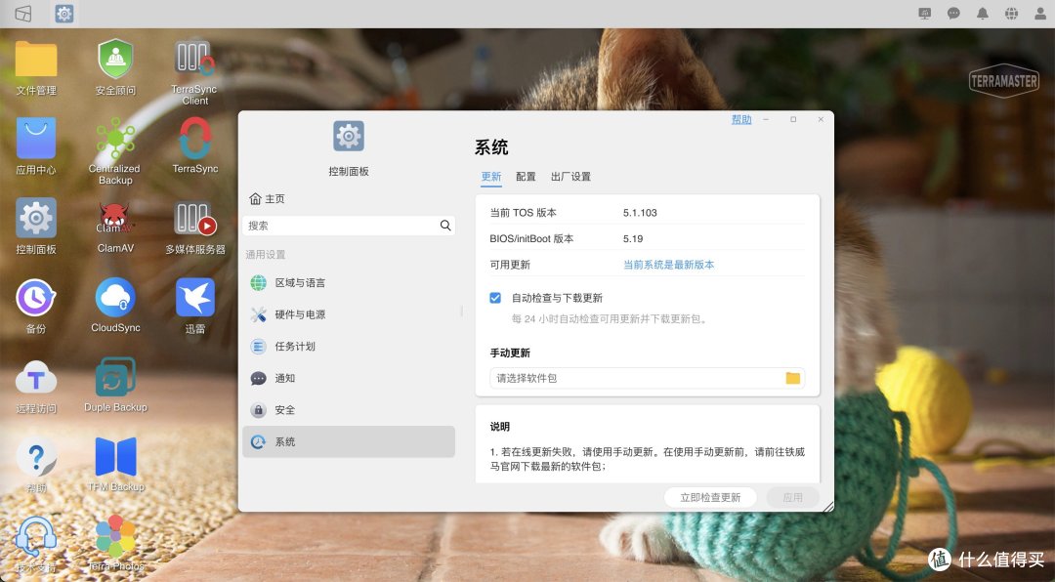Click the sidebar splitter handle
Viewport: 1055px width, 582px height.
coord(461,311)
